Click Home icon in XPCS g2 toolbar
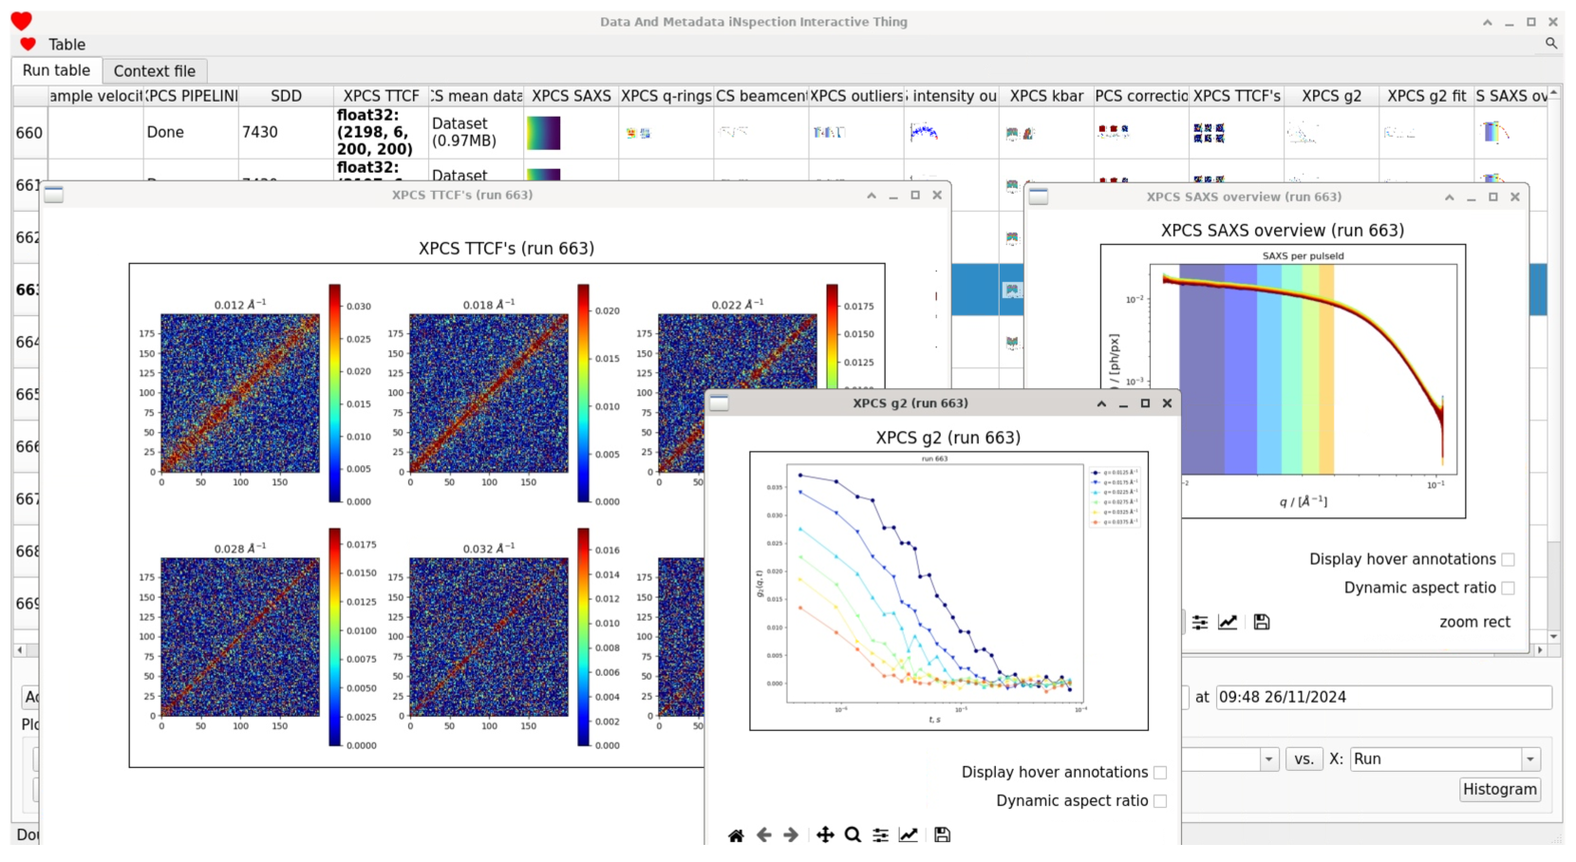The height and width of the screenshot is (862, 1576). coord(736,835)
